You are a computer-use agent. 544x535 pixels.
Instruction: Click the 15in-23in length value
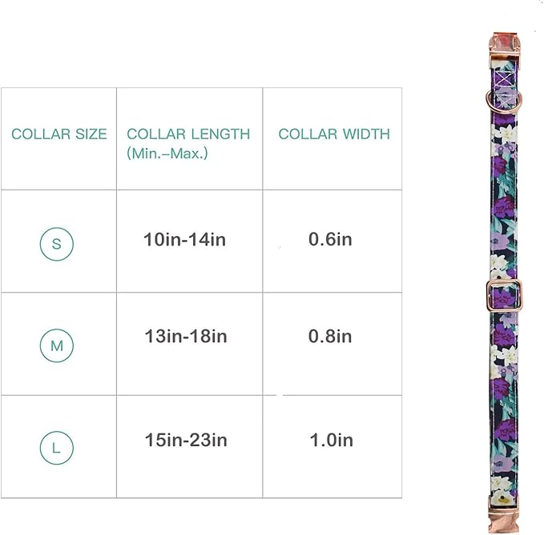(x=185, y=440)
